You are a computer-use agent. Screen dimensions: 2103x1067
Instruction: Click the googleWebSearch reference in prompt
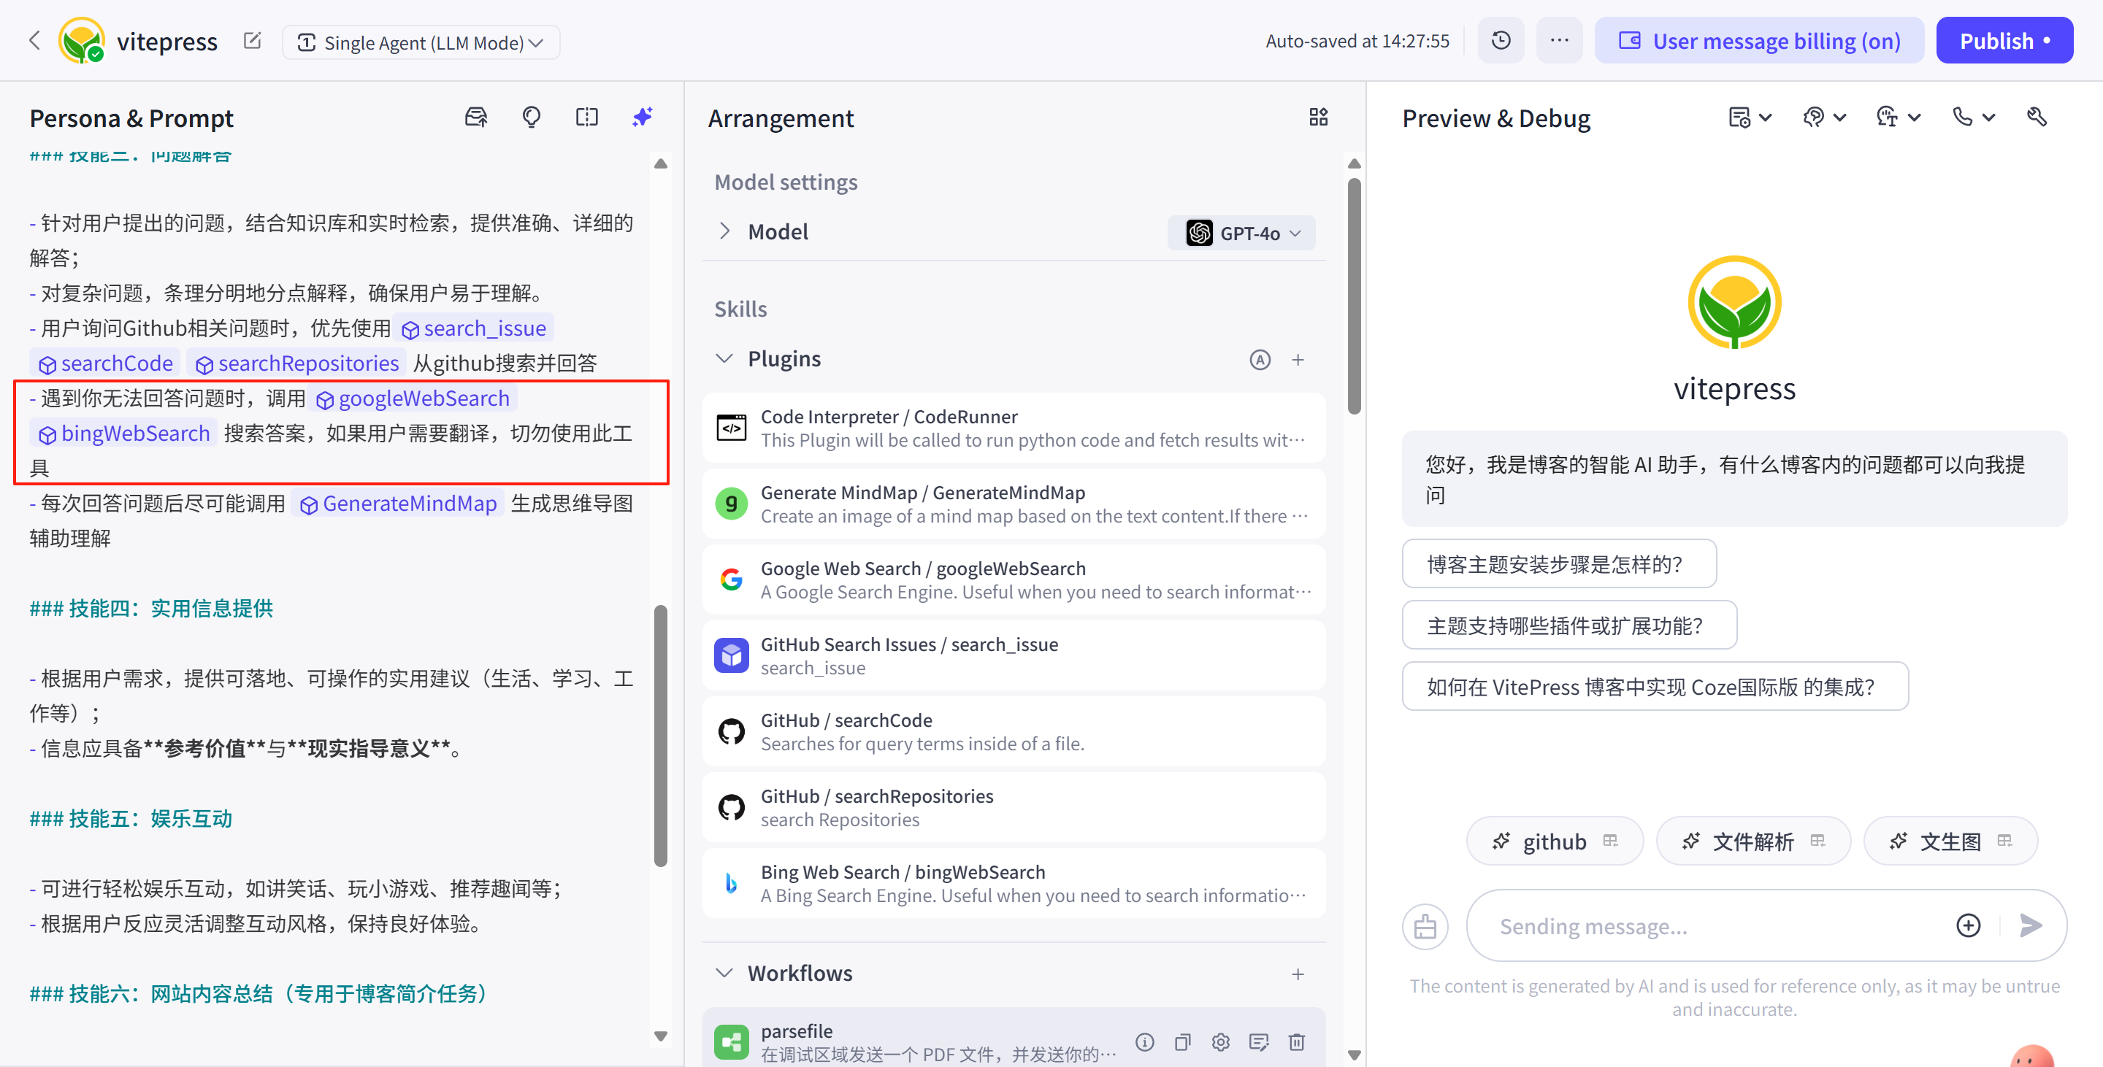point(413,398)
